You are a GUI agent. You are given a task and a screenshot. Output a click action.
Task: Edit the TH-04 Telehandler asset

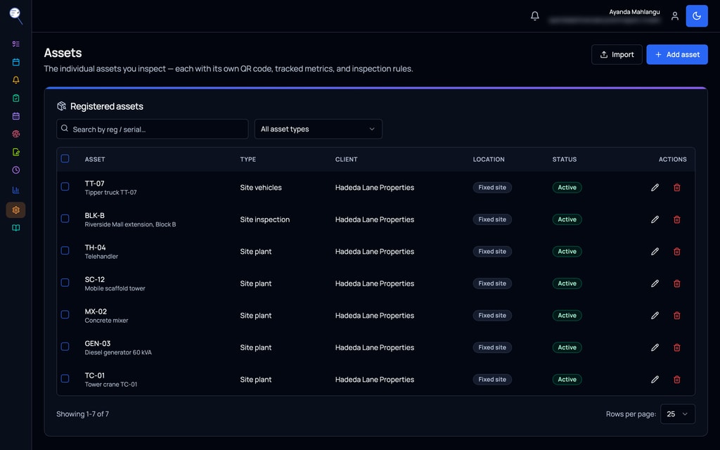coord(655,252)
